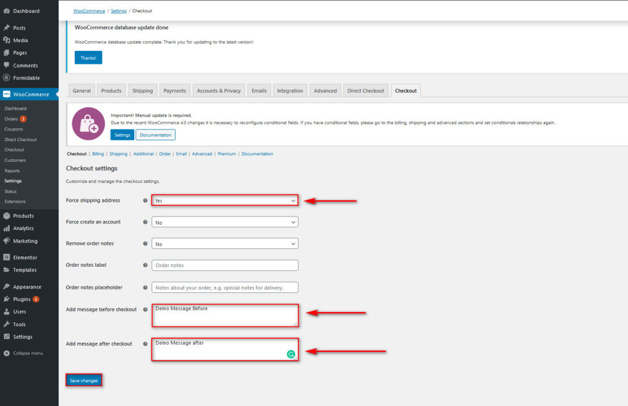Click the Plugins plug icon
Viewport: 628px width, 406px height.
click(x=6, y=299)
